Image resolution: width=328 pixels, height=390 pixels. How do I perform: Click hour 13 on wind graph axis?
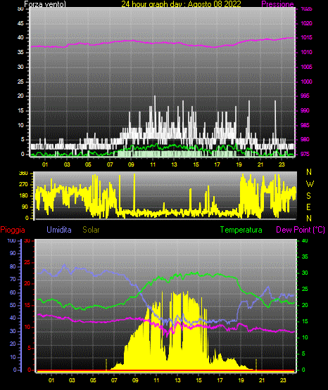coord(174,164)
